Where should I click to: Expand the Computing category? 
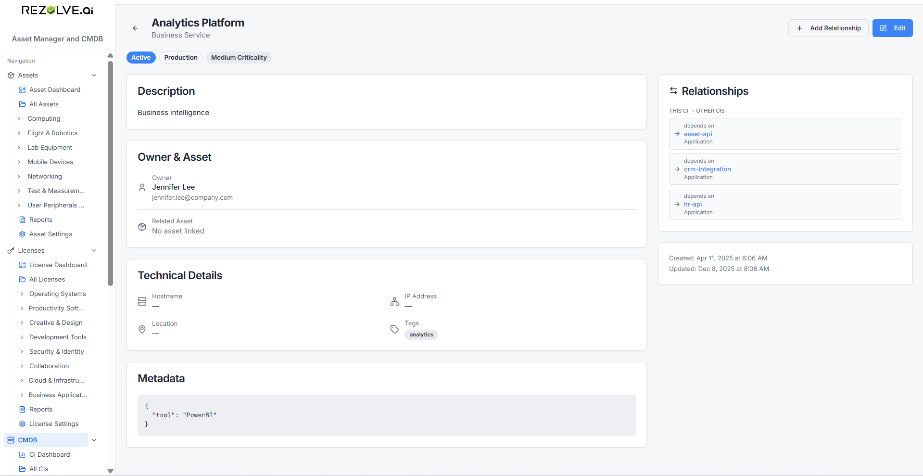tap(19, 119)
